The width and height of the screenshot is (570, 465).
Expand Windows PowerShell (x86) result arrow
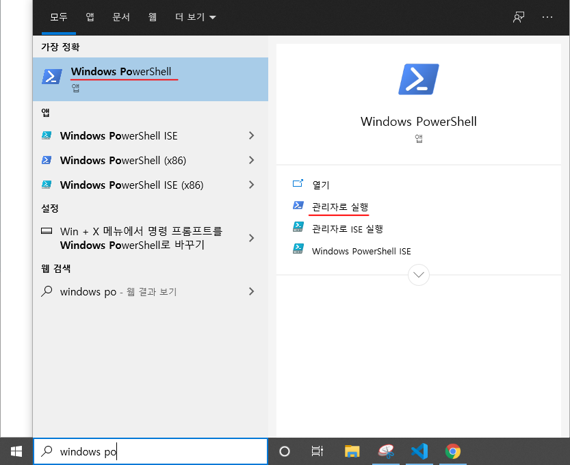252,160
